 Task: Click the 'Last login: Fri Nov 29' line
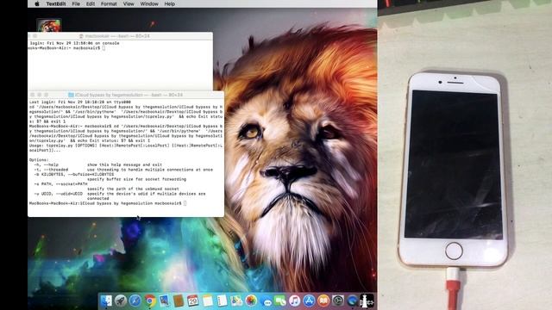[80, 102]
